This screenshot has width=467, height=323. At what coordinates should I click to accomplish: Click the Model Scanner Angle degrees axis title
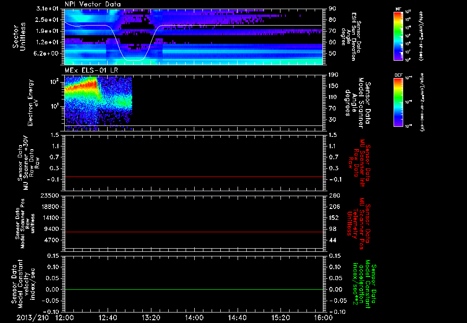click(x=358, y=103)
